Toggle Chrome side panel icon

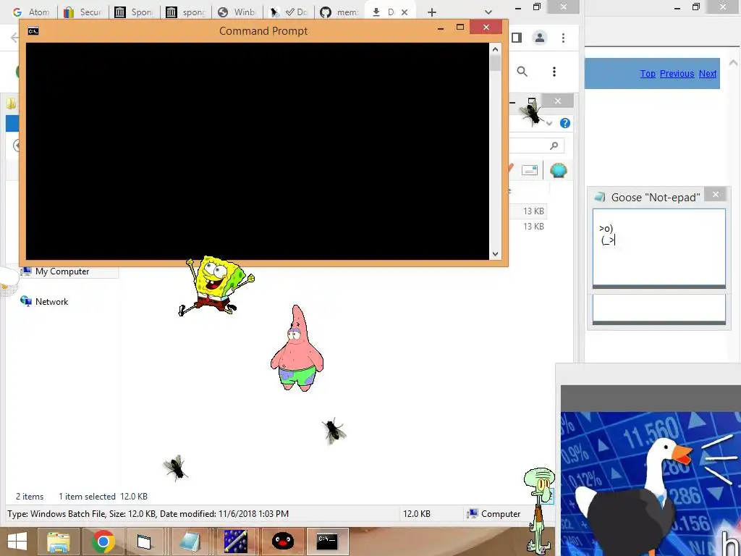(517, 38)
